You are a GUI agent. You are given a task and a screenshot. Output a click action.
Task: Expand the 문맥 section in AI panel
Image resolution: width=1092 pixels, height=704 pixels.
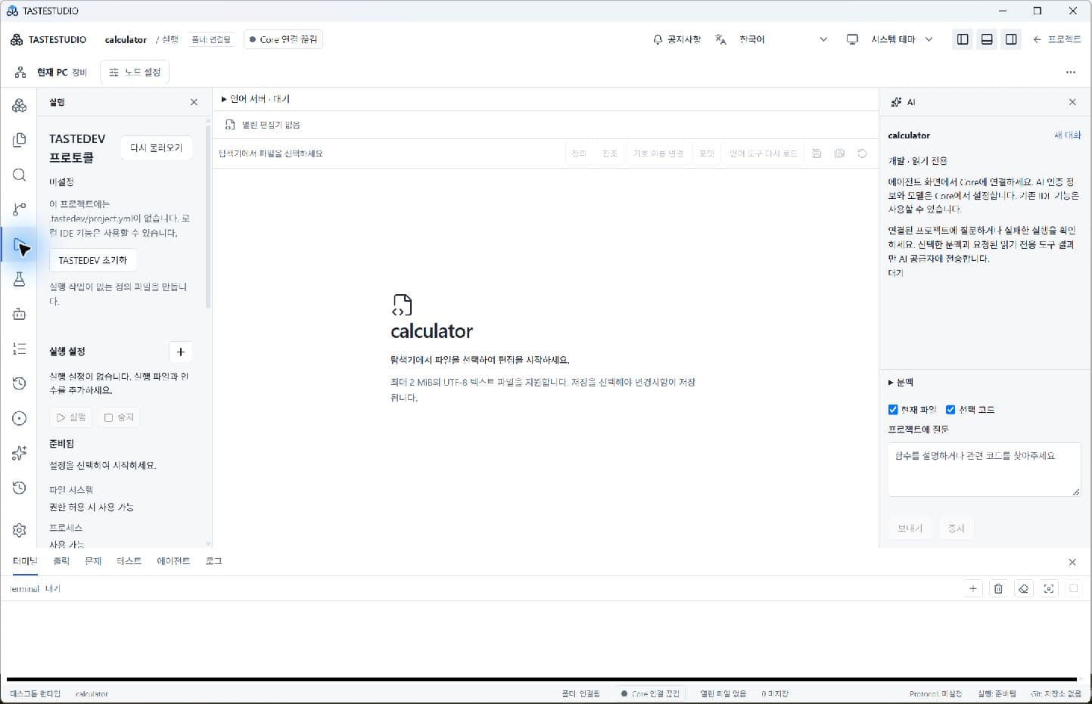[901, 383]
